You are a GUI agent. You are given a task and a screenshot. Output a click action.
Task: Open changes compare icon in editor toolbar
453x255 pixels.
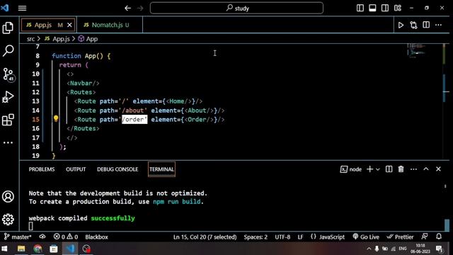[x=413, y=25]
